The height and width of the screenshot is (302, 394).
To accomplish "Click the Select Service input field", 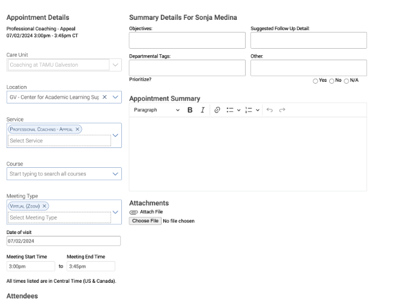I will (x=59, y=140).
